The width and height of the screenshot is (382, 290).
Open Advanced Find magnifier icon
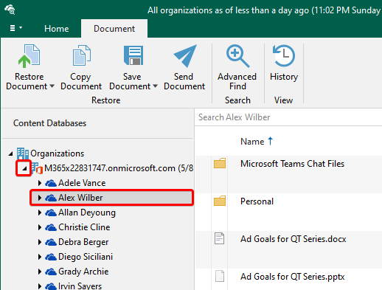(x=237, y=56)
